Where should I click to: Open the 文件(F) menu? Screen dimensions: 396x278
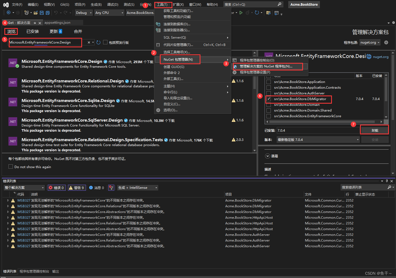pos(17,5)
